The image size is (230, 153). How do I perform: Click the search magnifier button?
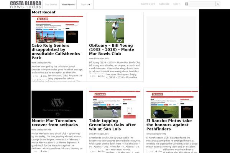pyautogui.click(x=218, y=4)
